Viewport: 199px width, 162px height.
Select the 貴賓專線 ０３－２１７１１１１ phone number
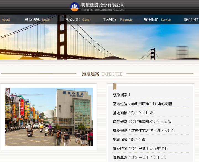[140, 158]
